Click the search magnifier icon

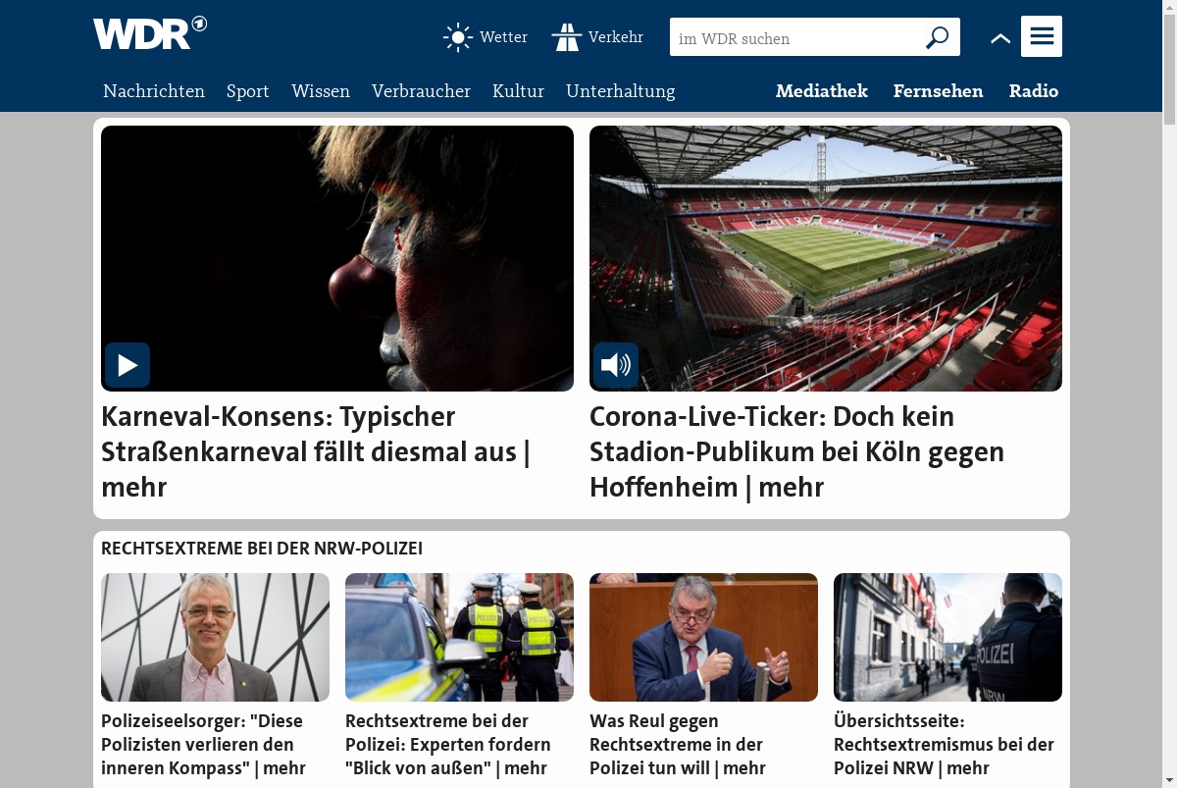pos(938,37)
